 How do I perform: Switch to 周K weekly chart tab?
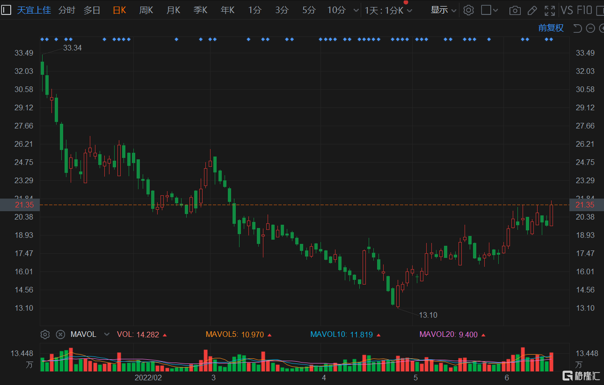(146, 10)
